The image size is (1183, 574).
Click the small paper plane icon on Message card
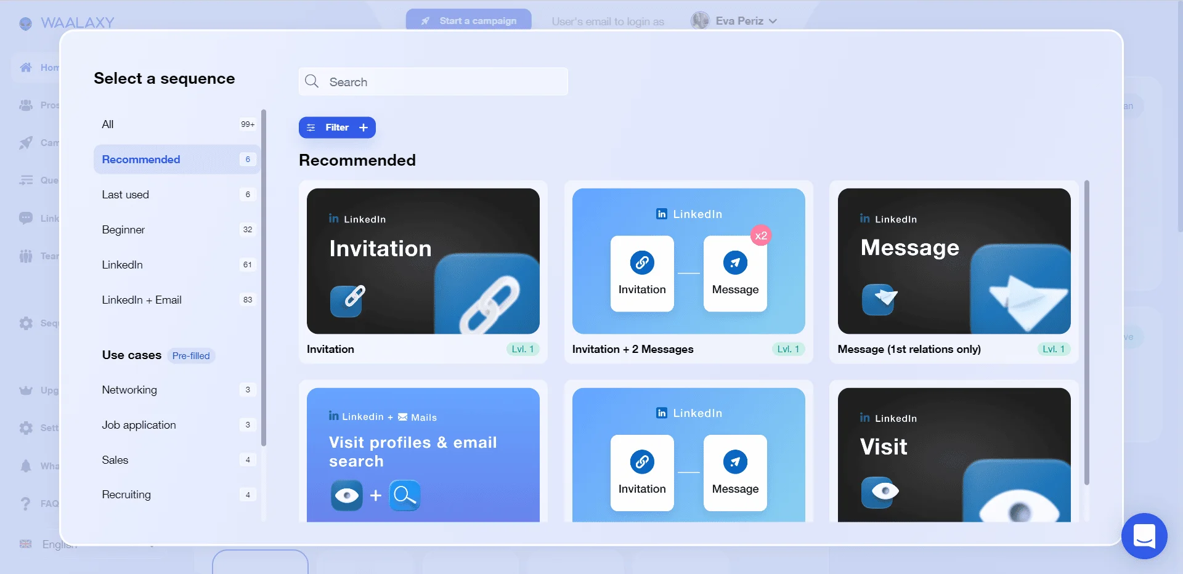pos(879,299)
